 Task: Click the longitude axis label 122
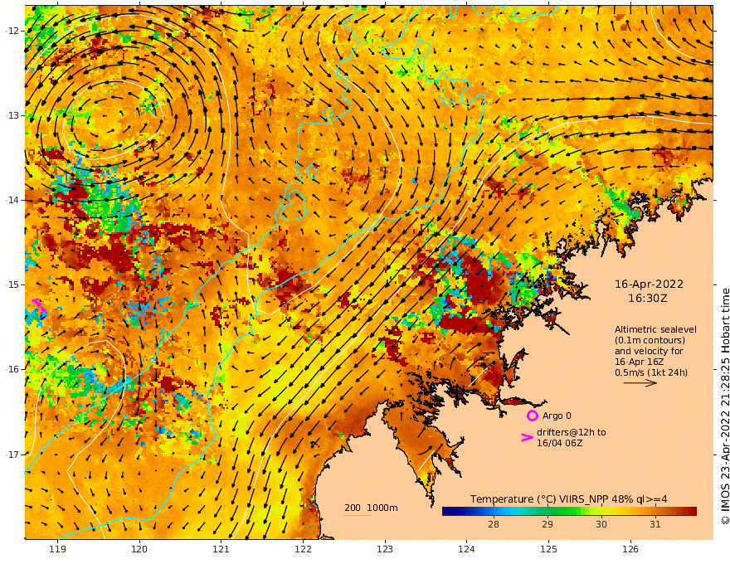coord(303,550)
